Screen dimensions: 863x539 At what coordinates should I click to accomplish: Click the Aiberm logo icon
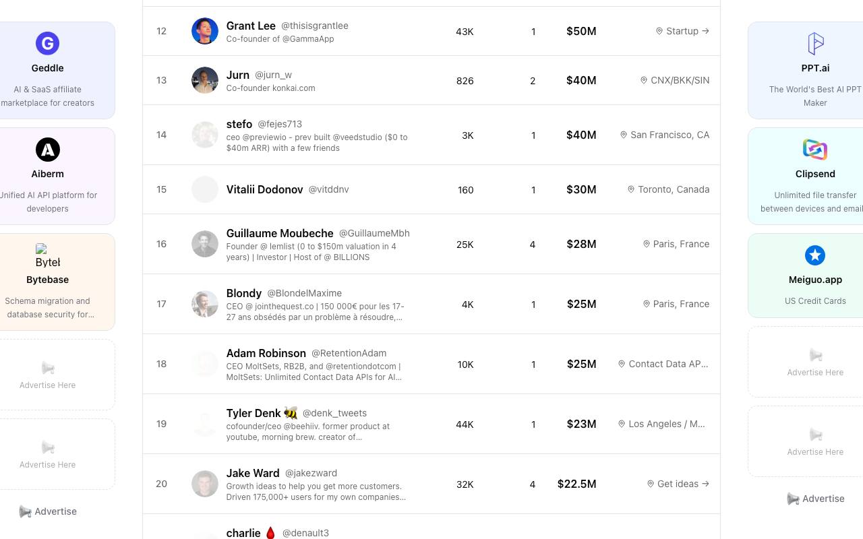pyautogui.click(x=47, y=150)
